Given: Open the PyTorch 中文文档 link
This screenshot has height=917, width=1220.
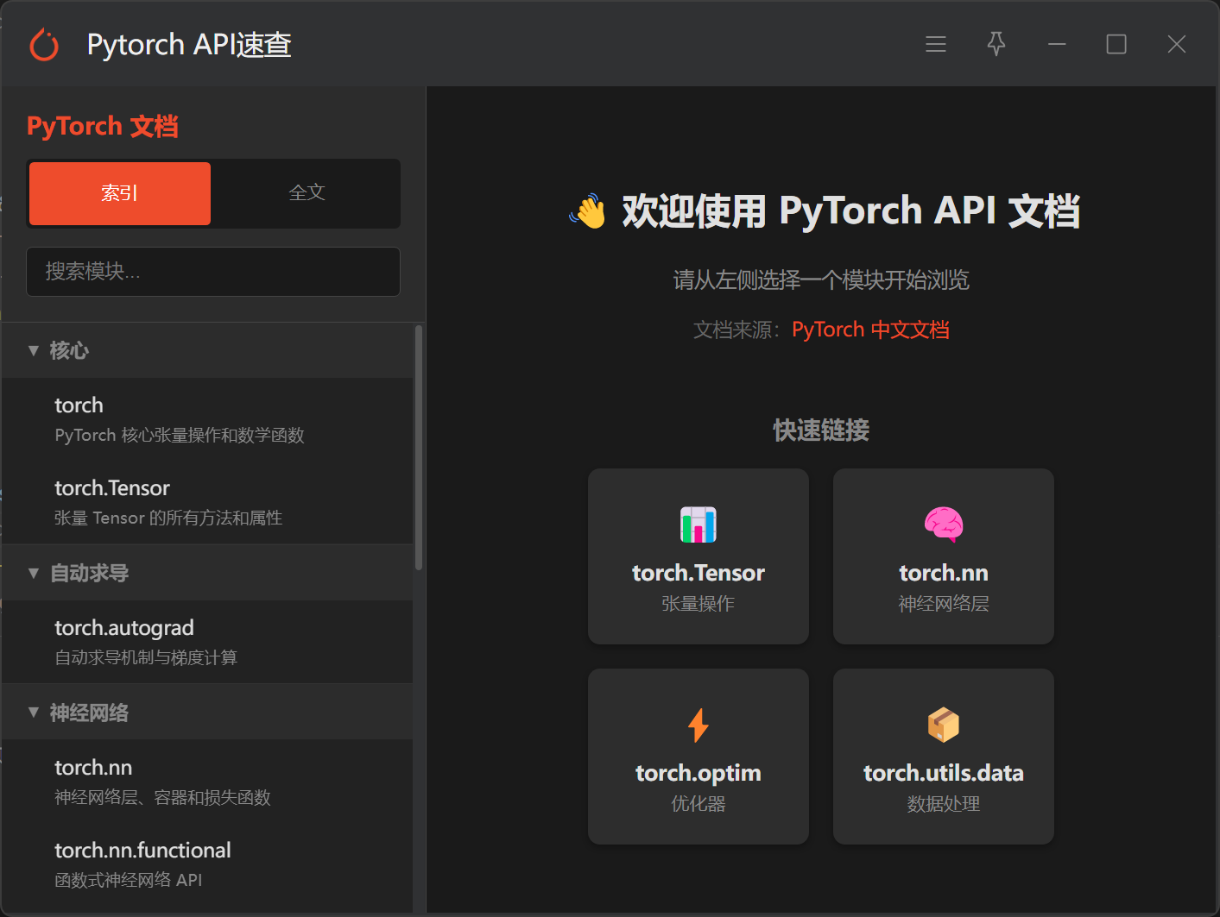Looking at the screenshot, I should click(x=869, y=330).
